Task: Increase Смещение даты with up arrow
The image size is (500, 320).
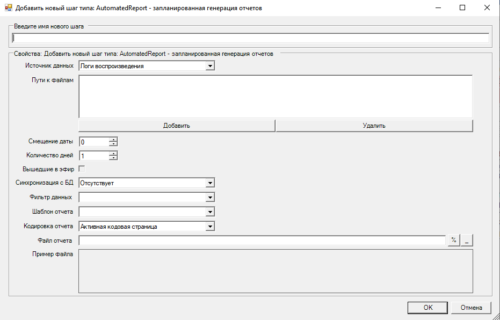Action: 113,140
